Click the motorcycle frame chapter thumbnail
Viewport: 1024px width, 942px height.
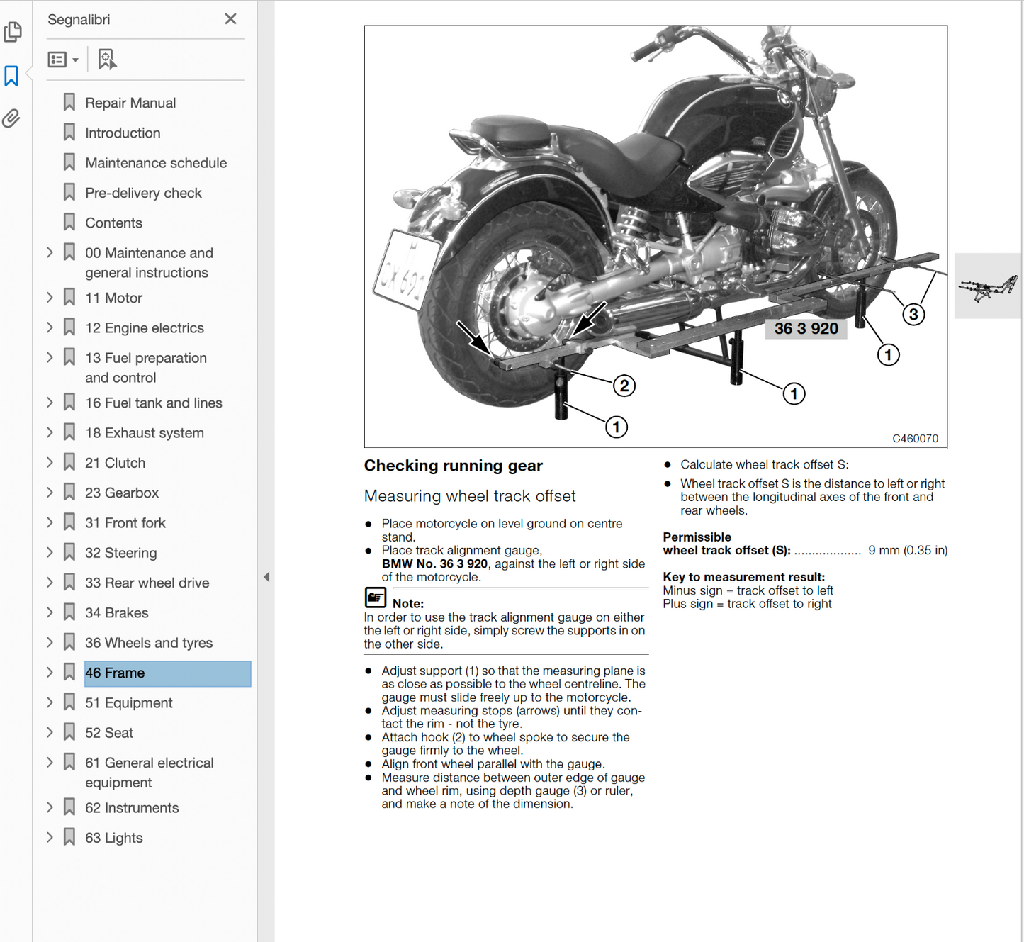[987, 286]
